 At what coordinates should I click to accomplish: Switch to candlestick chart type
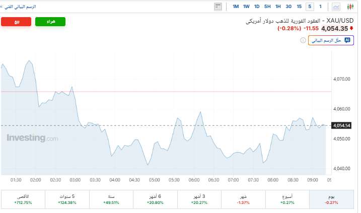[351, 7]
